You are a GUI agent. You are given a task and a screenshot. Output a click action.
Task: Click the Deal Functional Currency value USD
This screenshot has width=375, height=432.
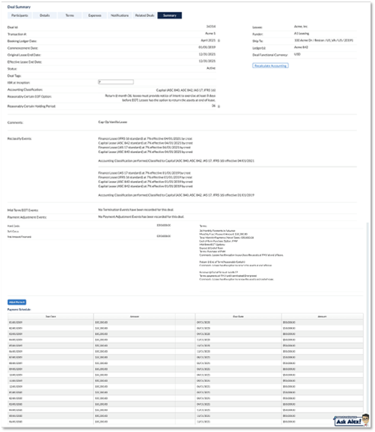click(297, 54)
